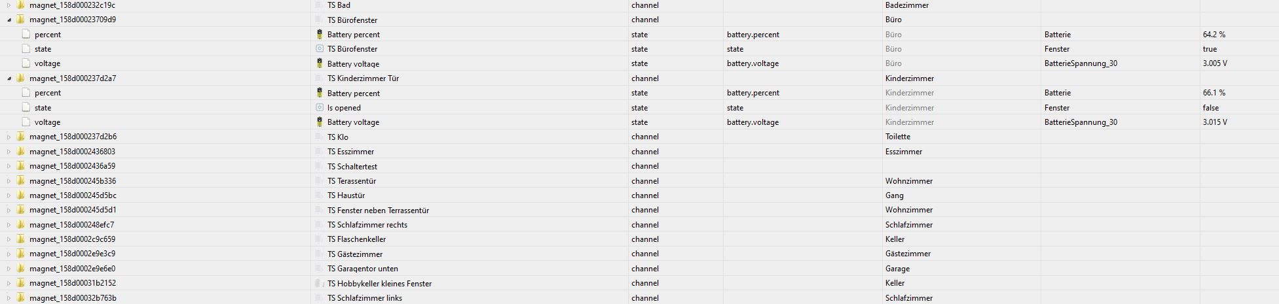Expand the magnet_158d00032b763b tree node
The image size is (1279, 304).
9,298
